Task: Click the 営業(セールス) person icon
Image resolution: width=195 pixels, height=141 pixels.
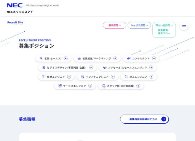Action: (41, 58)
